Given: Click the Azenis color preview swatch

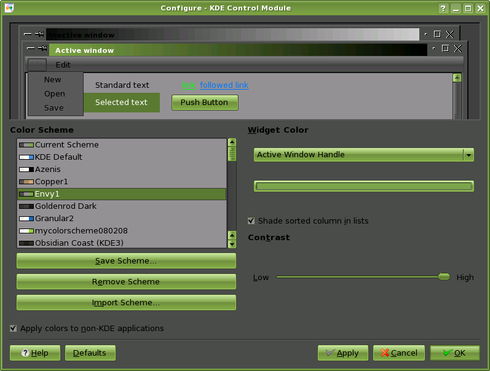Looking at the screenshot, I should [x=26, y=170].
